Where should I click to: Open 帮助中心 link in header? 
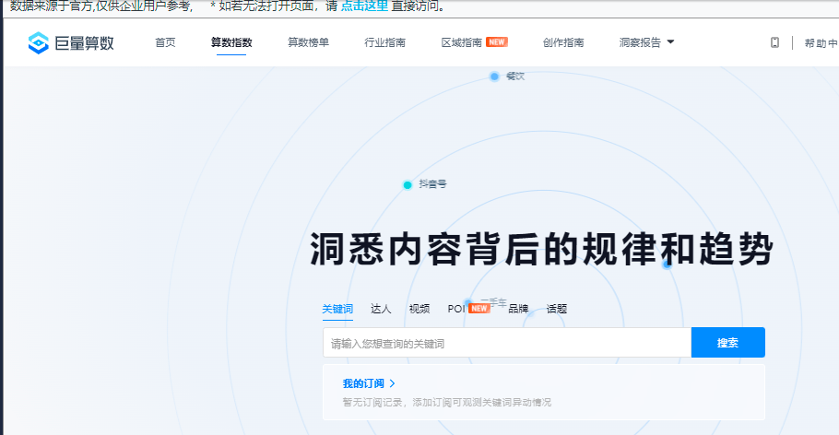[821, 43]
